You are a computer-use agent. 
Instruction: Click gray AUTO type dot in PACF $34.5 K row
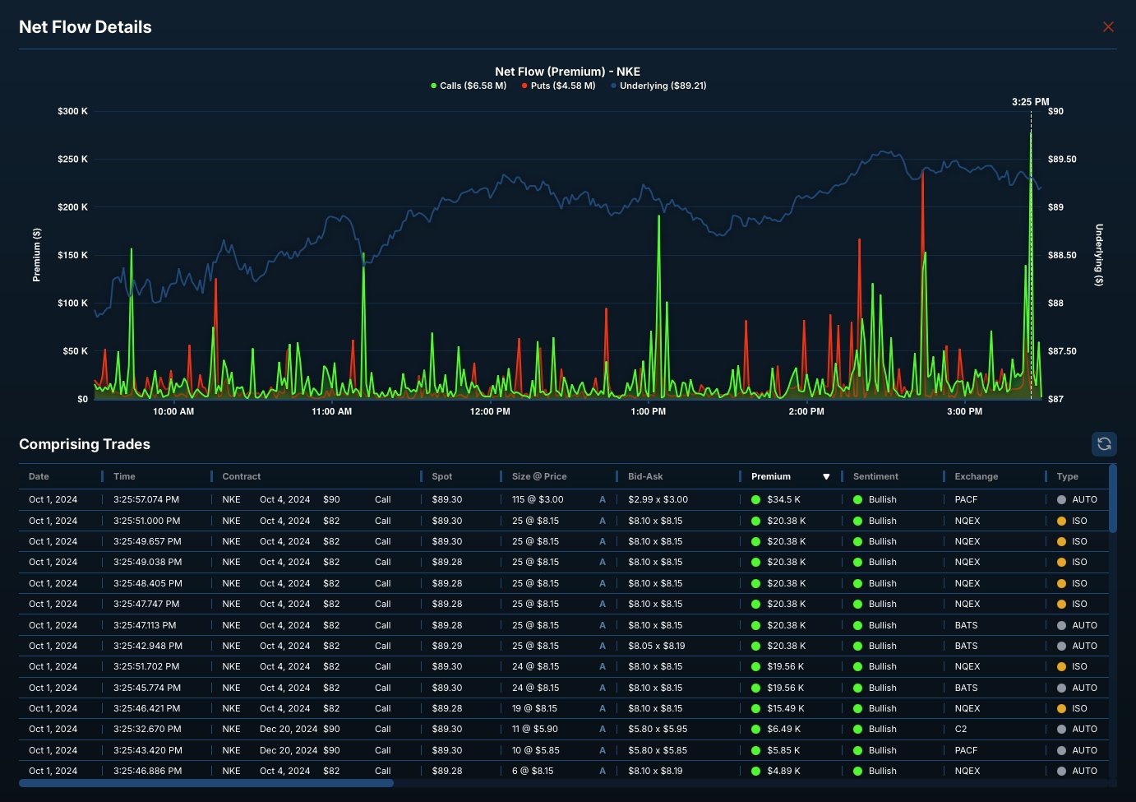click(1061, 499)
